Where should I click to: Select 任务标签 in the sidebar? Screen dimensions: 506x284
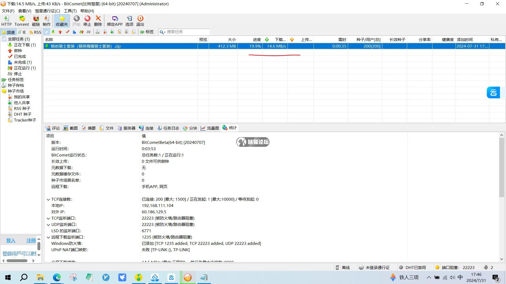point(16,79)
